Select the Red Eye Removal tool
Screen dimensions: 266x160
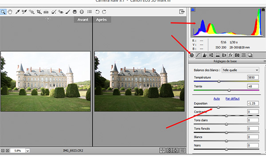coord(61,12)
